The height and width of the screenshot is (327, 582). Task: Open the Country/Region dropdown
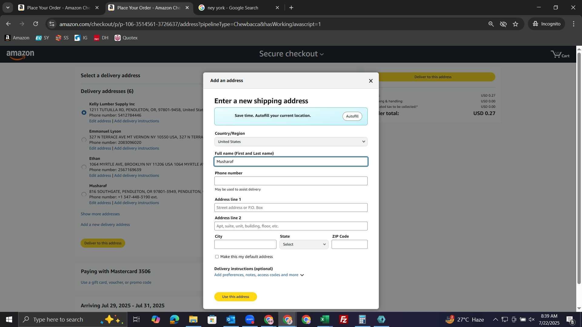[291, 142]
